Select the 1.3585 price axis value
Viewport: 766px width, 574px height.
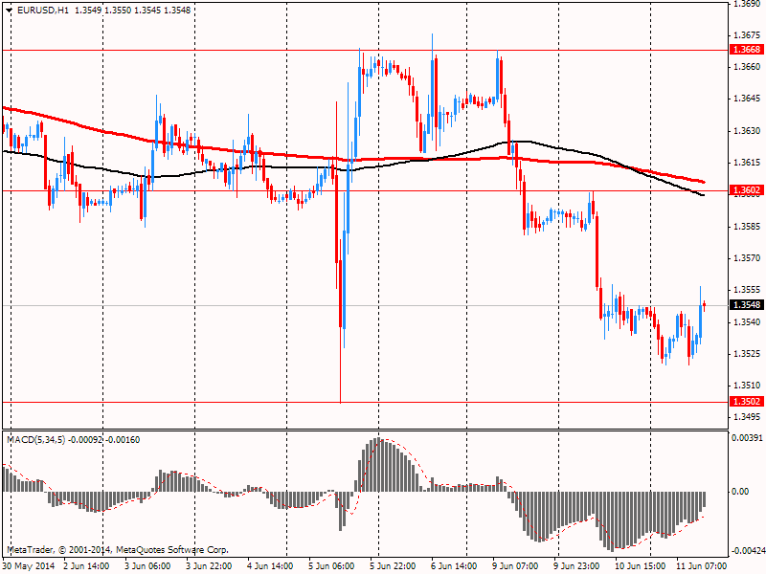coord(747,227)
